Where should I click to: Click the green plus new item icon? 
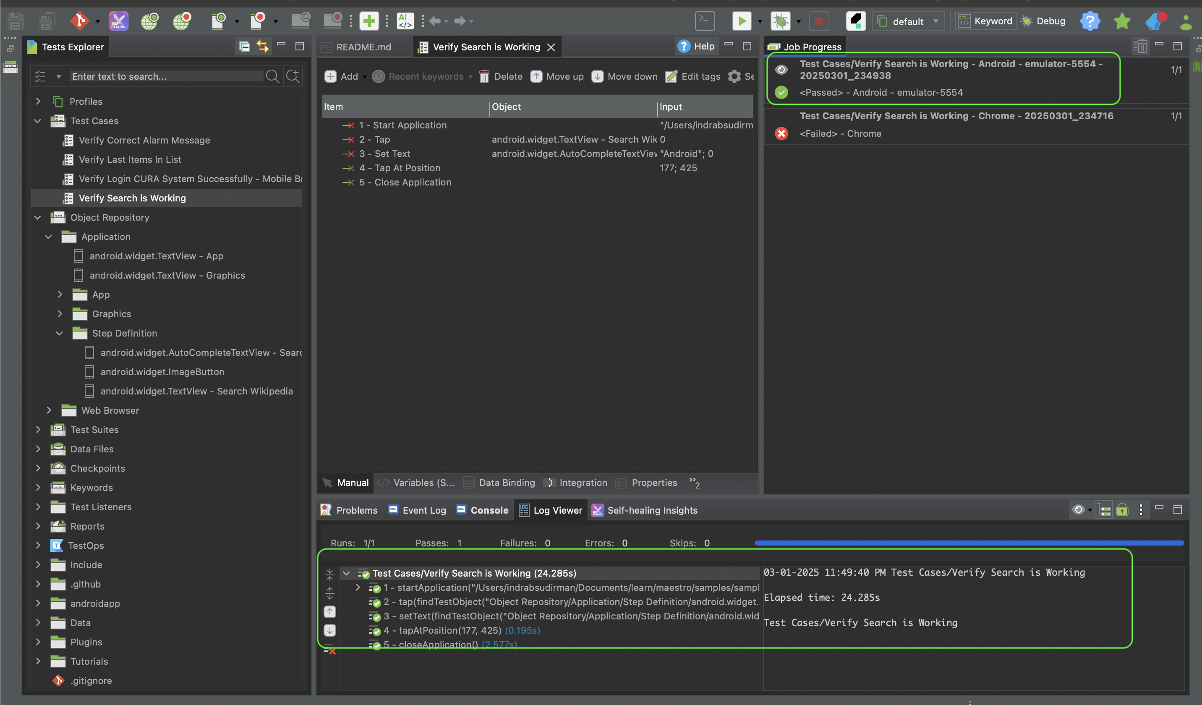369,21
